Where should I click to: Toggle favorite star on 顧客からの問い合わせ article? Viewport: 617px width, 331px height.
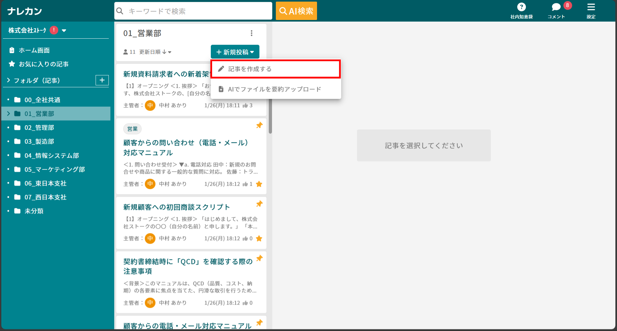point(259,184)
